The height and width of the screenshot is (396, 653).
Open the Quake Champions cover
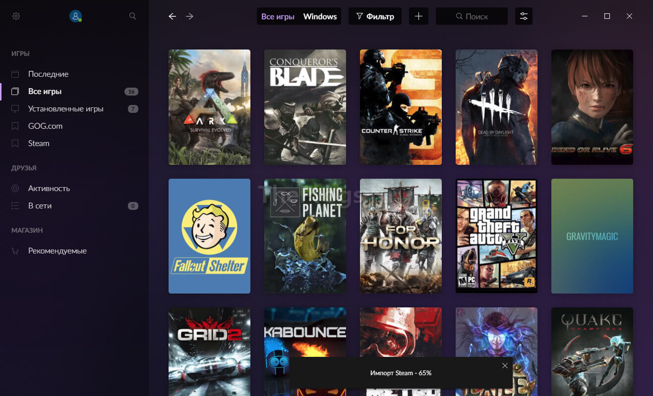click(592, 351)
